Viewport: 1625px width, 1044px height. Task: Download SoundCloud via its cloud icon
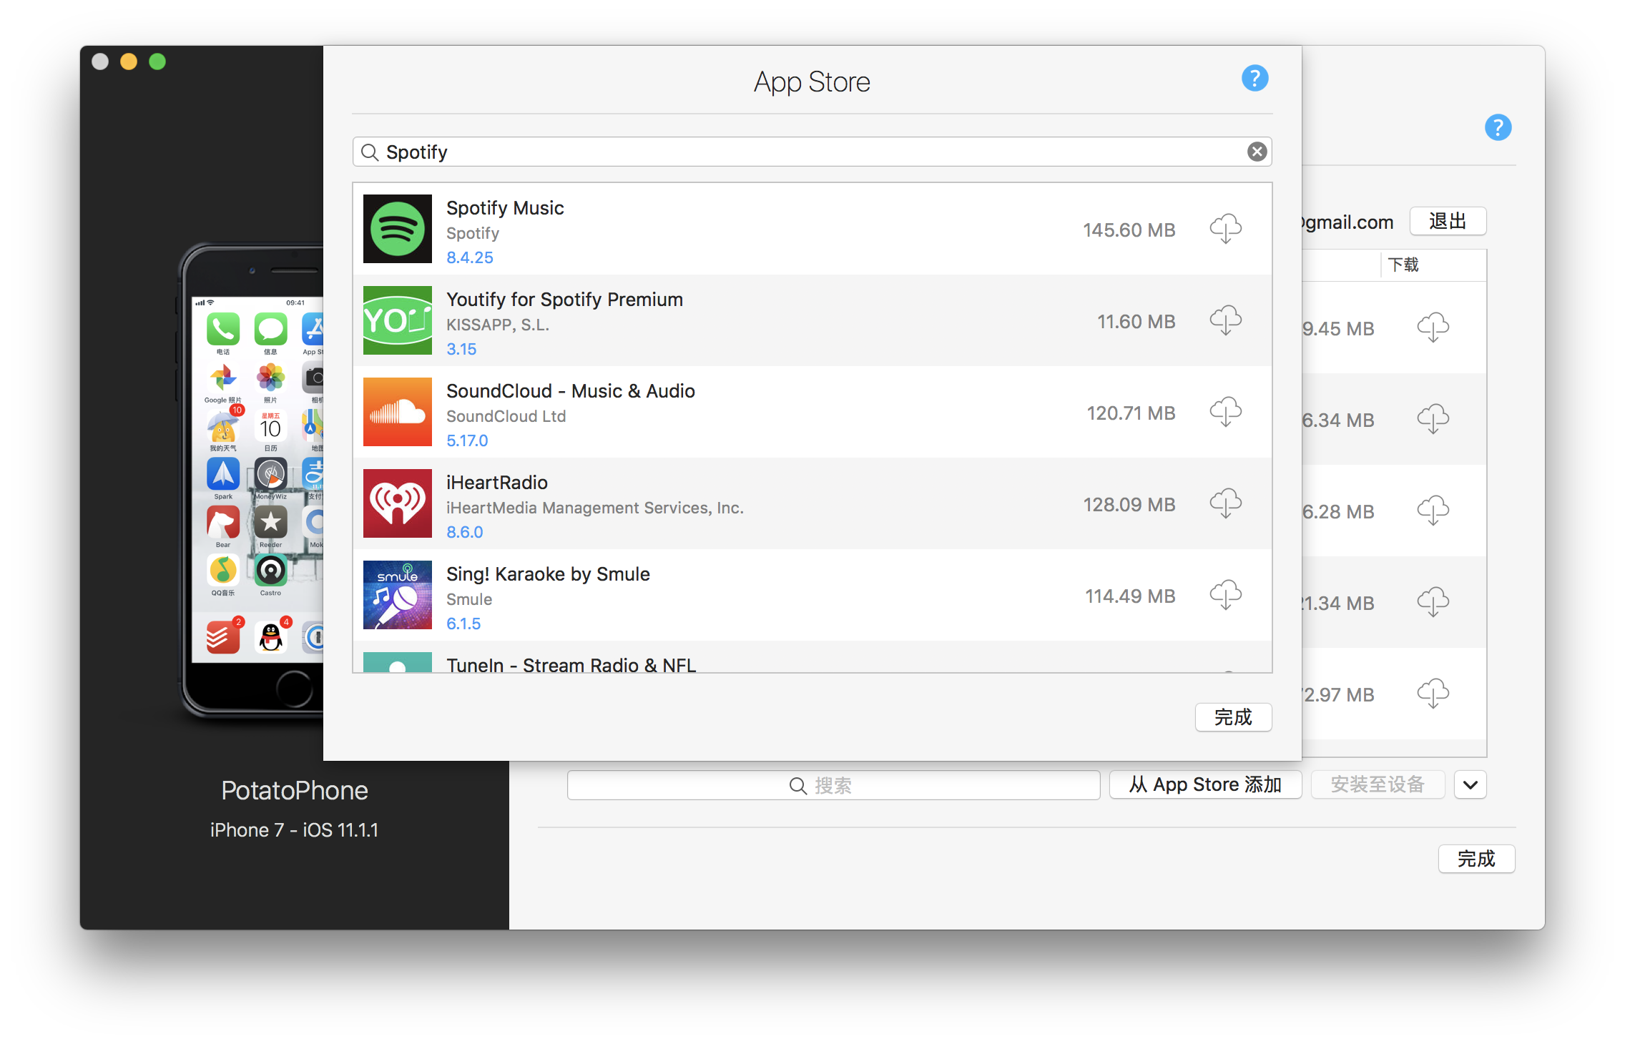coord(1225,412)
